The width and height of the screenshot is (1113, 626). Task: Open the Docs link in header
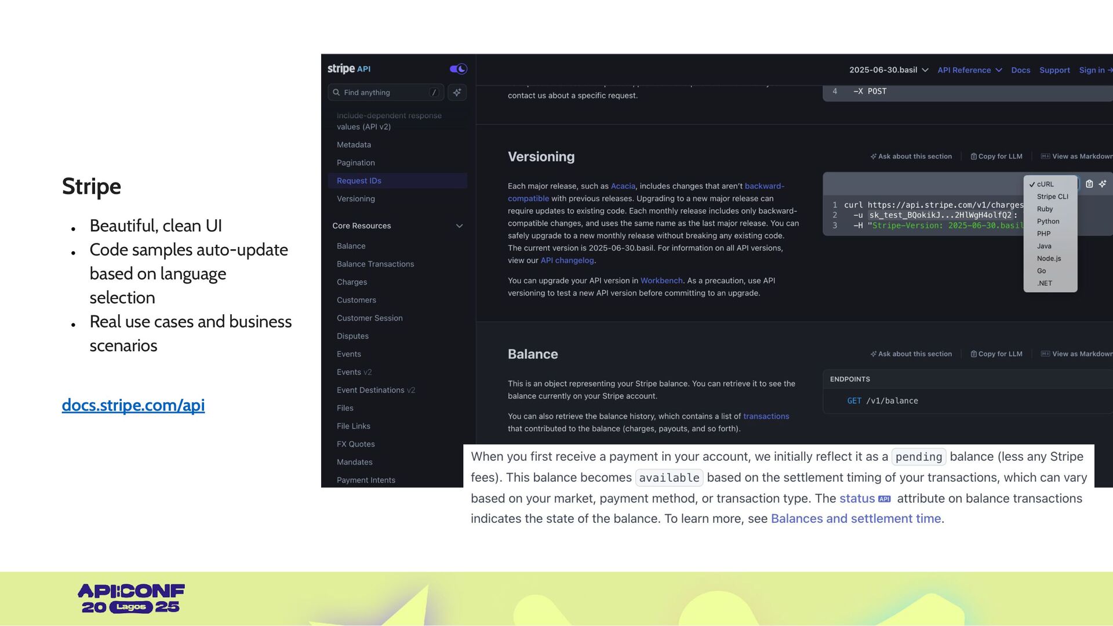(1021, 70)
